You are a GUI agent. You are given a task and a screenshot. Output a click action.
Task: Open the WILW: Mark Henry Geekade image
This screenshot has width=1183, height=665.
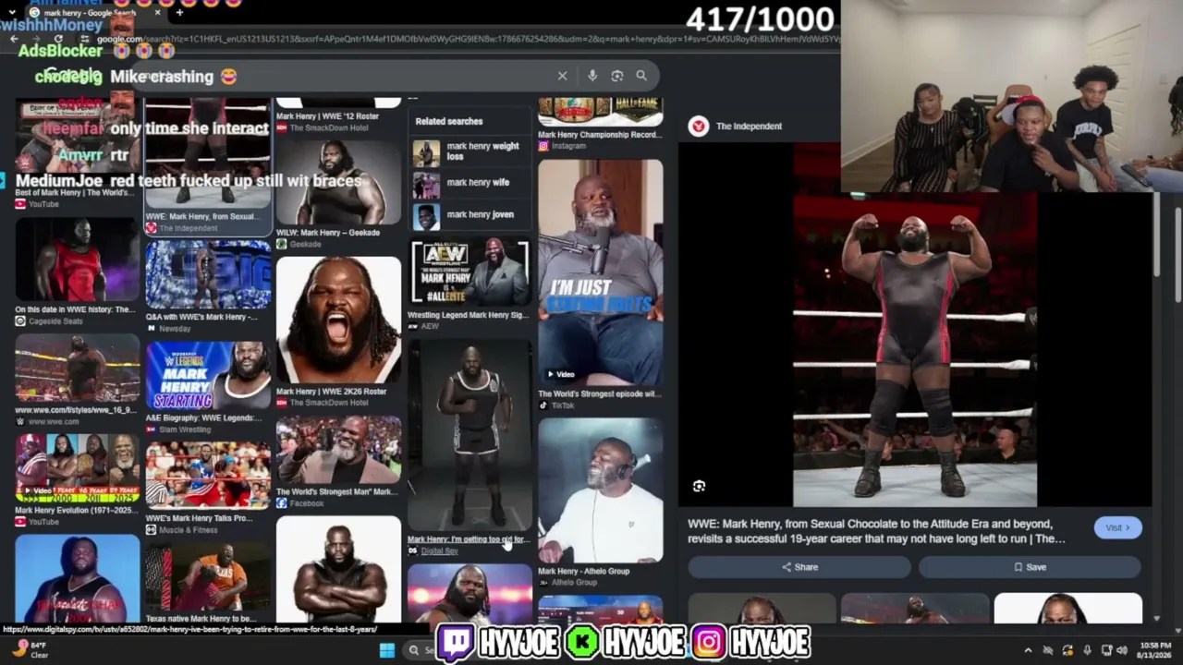pyautogui.click(x=338, y=183)
